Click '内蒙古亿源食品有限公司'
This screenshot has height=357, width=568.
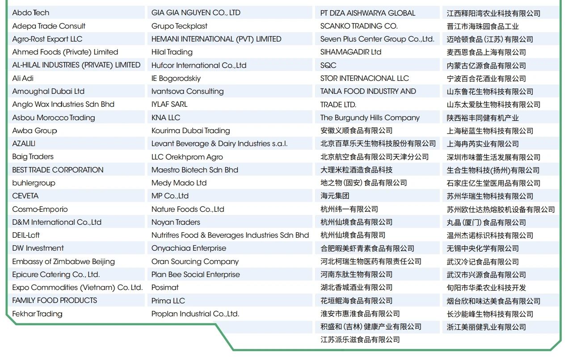tap(487, 66)
